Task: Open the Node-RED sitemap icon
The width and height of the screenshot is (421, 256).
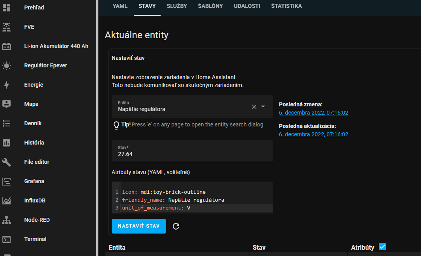Action: (7, 220)
